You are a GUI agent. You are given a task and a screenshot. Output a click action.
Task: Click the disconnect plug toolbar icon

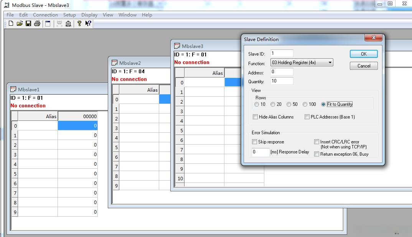[68, 23]
